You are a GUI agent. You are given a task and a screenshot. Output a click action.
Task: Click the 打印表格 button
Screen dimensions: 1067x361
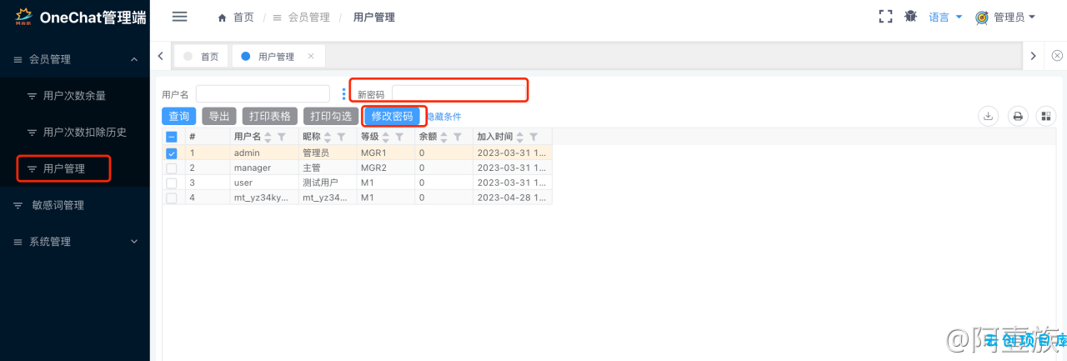pos(270,117)
